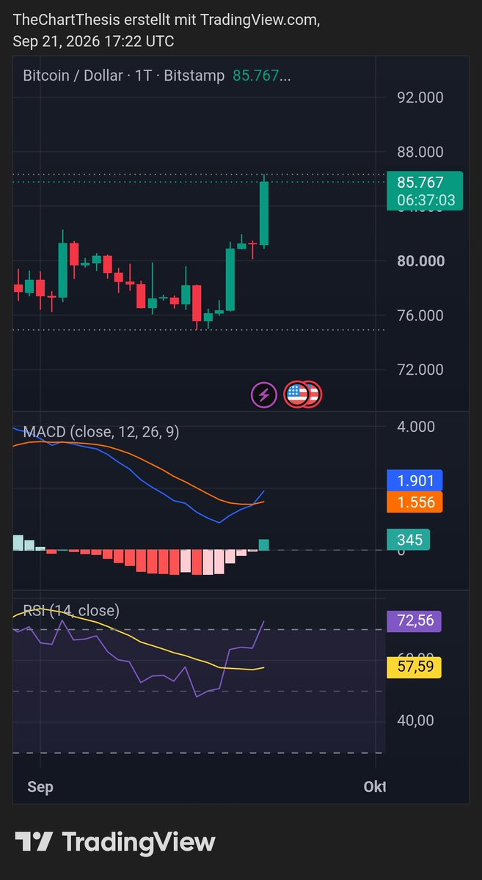Click the 72.000 price axis label
The image size is (482, 880).
pos(420,369)
